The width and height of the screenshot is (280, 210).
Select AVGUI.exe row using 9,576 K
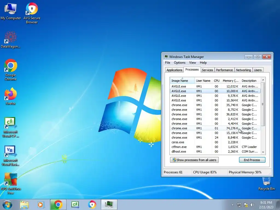coord(215,96)
